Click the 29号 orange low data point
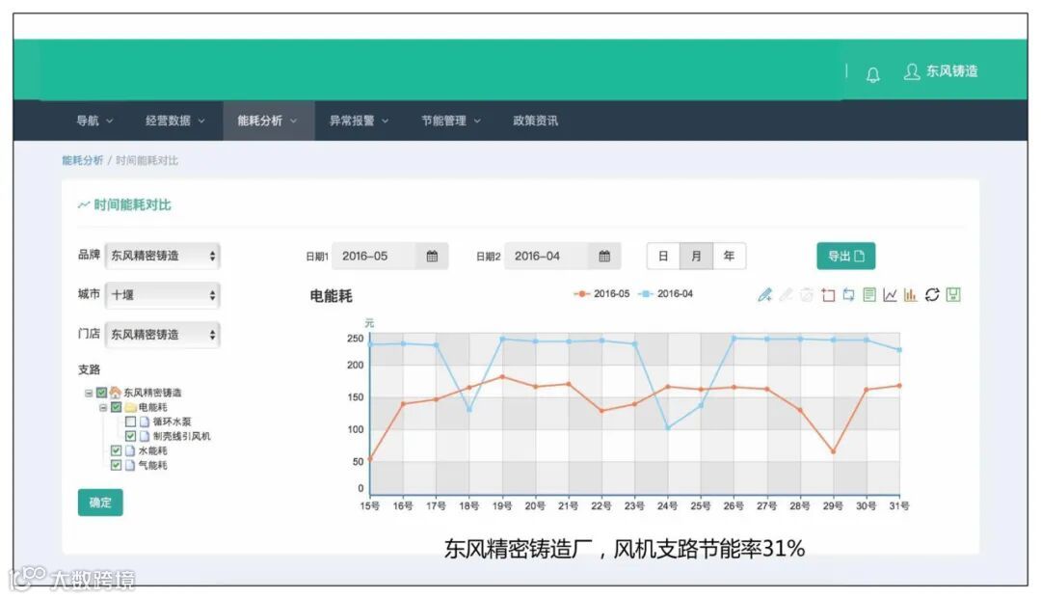This screenshot has height=599, width=1041. (x=833, y=451)
